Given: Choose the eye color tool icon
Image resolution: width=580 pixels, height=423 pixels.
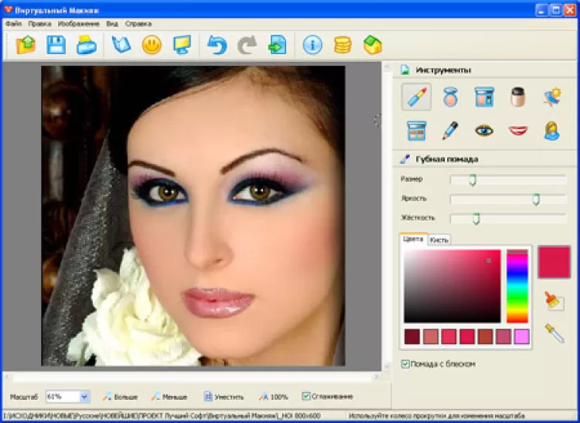Looking at the screenshot, I should (484, 131).
